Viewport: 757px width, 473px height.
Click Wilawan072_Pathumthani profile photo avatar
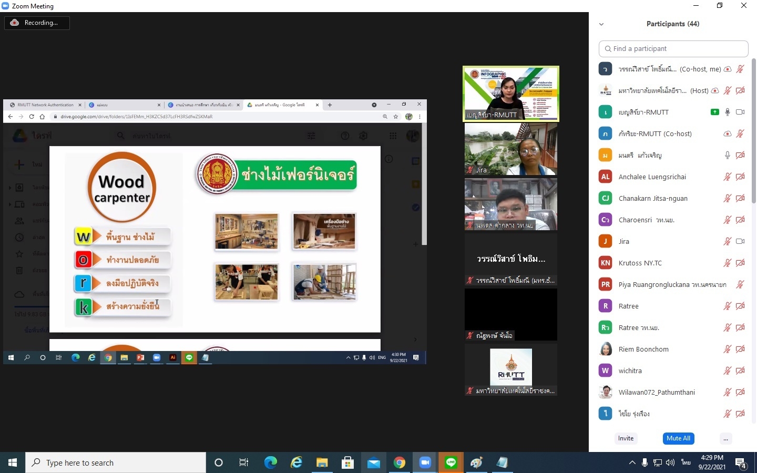606,392
